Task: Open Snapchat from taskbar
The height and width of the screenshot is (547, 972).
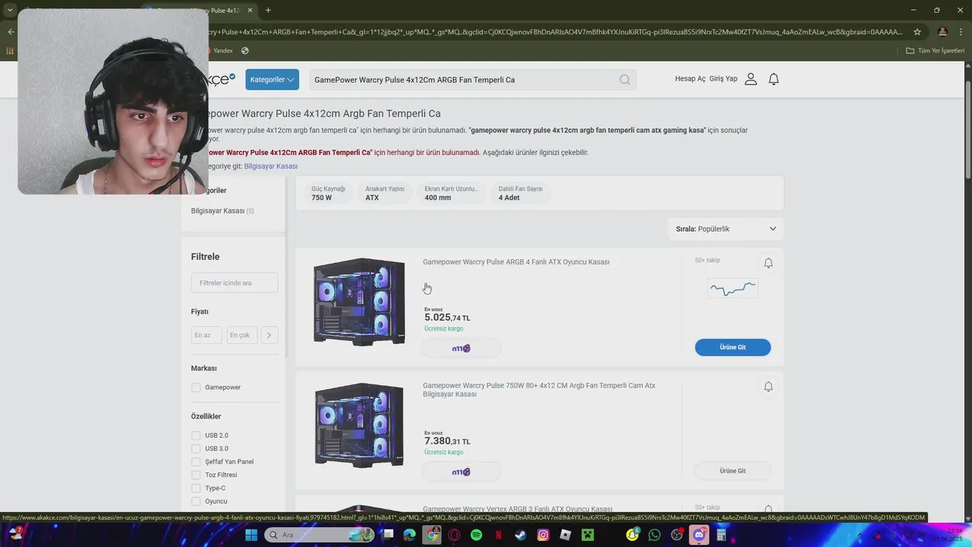Action: [633, 535]
